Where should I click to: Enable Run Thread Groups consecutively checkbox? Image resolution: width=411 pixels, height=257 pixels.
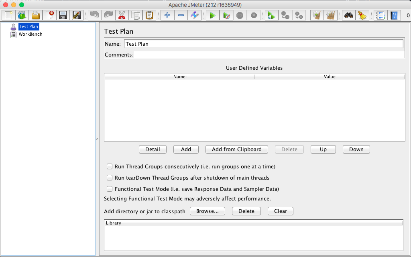coord(110,166)
